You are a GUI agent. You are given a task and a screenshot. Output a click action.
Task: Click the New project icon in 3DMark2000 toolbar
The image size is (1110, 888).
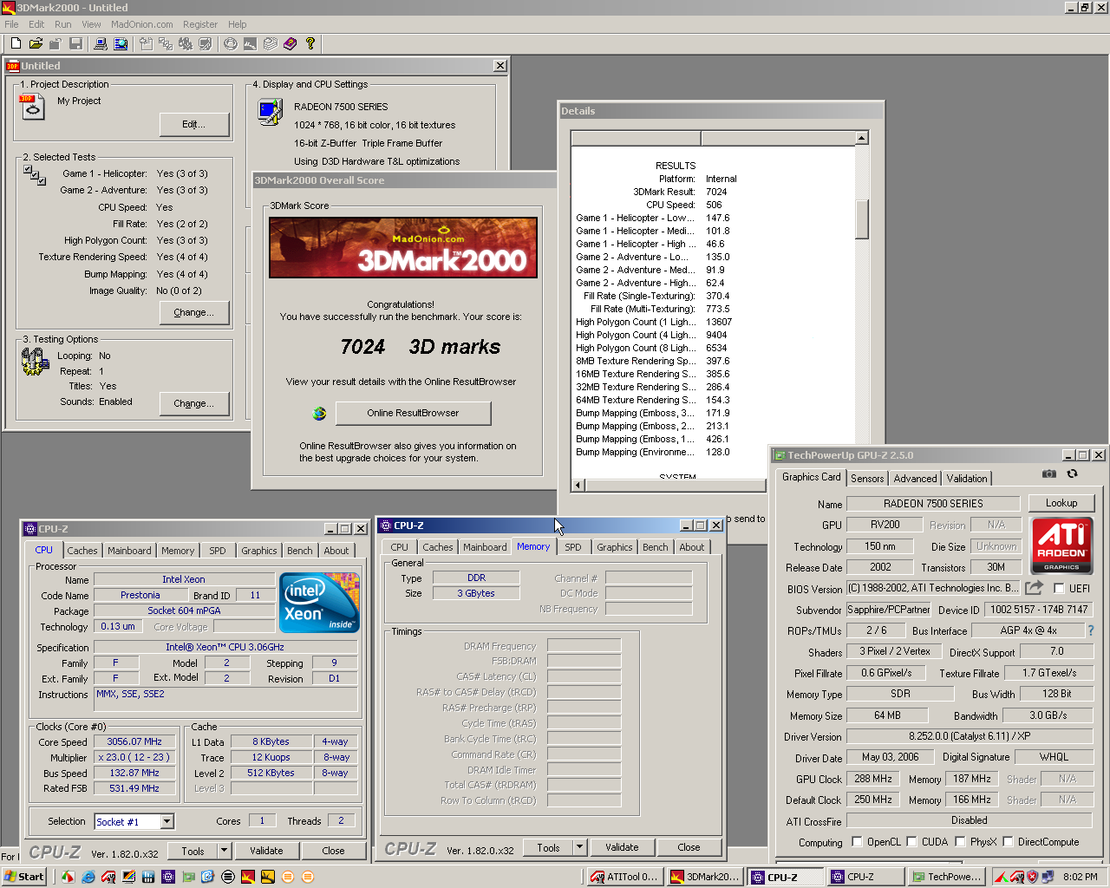16,43
